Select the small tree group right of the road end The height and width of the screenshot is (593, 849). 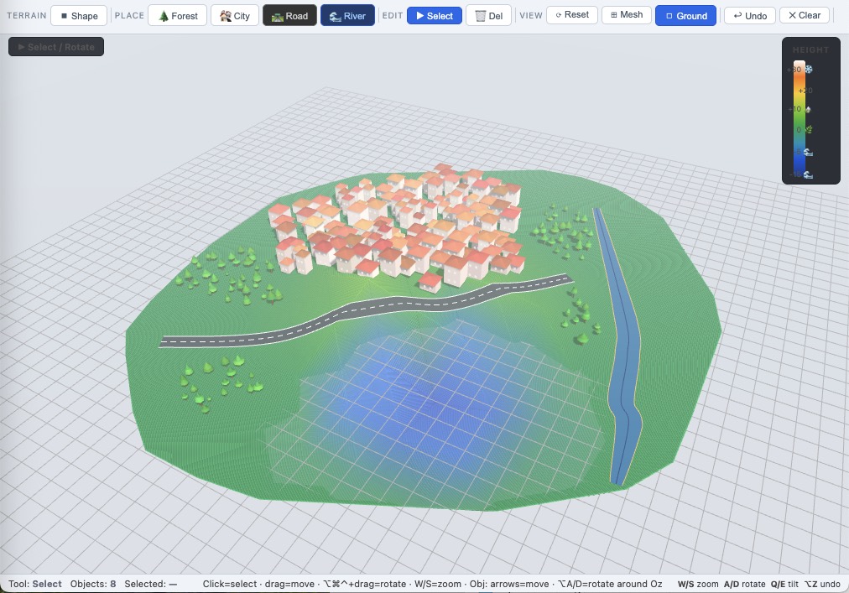tap(581, 315)
